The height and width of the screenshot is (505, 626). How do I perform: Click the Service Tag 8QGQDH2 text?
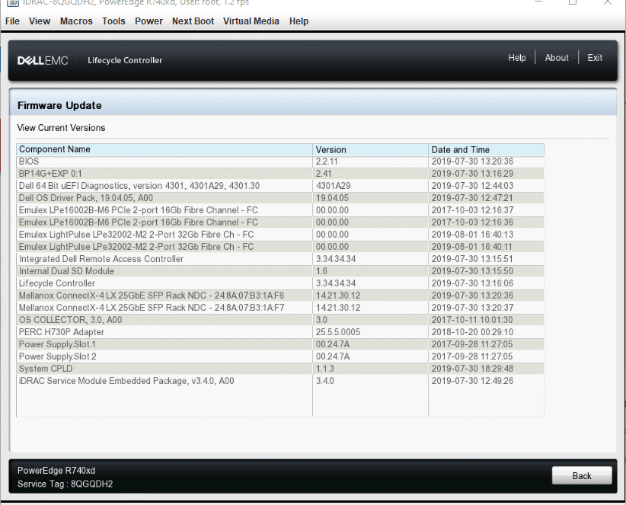point(65,484)
